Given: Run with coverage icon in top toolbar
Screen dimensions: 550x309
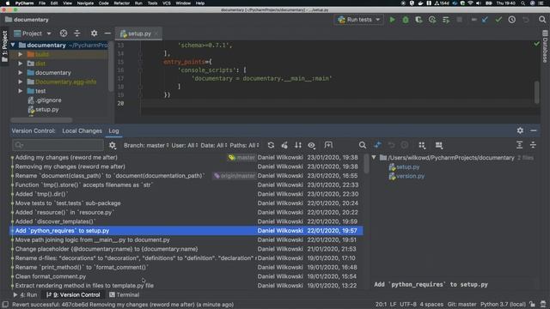Looking at the screenshot, I should tap(419, 20).
